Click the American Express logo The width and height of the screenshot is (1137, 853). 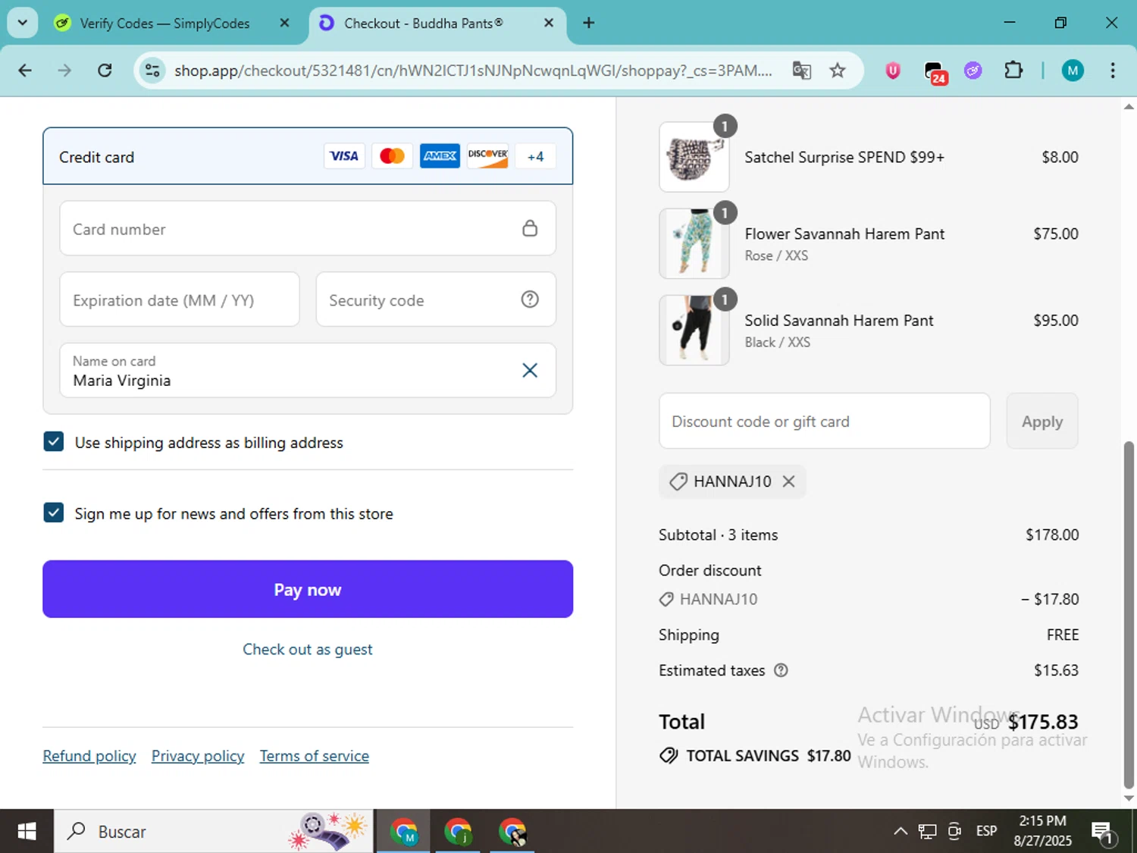(x=440, y=156)
